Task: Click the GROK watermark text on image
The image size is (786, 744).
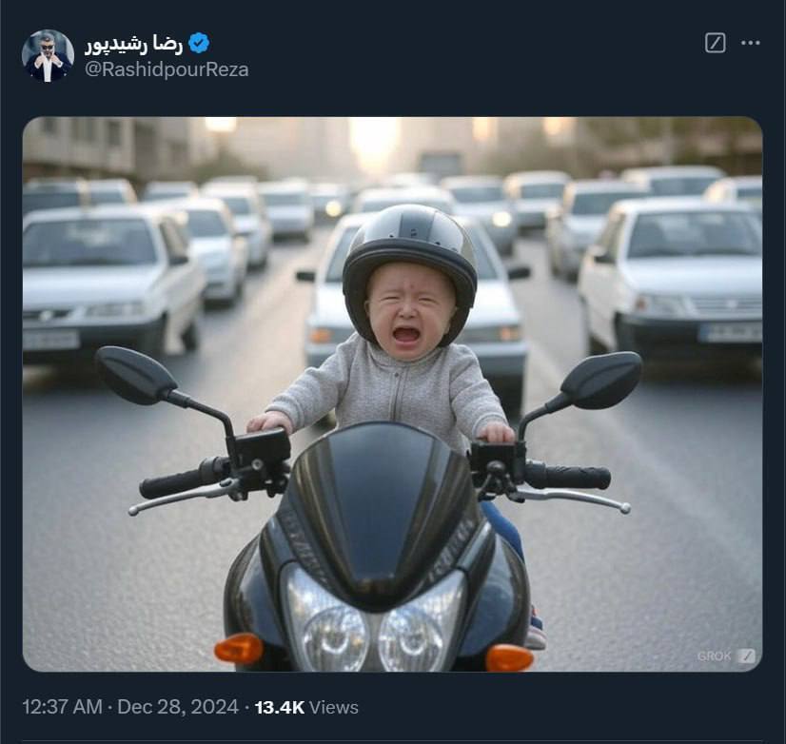Action: click(715, 656)
